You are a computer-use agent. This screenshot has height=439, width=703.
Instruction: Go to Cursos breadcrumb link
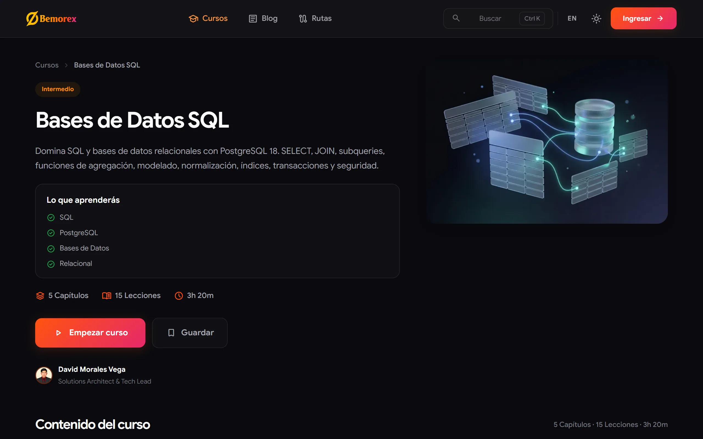[x=47, y=65]
